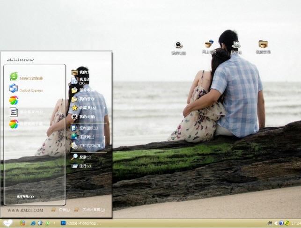This screenshot has width=301, height=228.
Task: Click the green-yellow tray icon
Action: tap(287, 223)
